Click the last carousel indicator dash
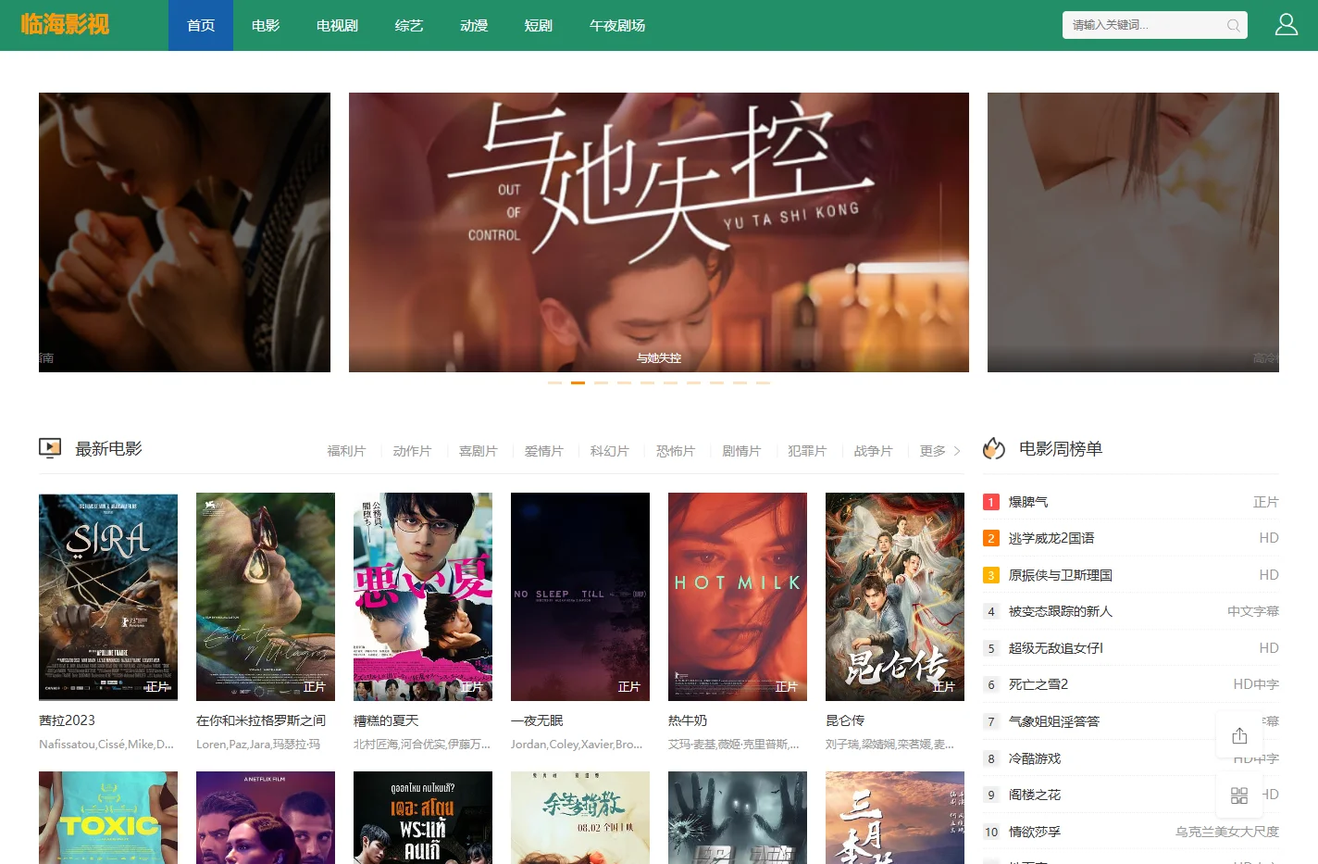The height and width of the screenshot is (864, 1318). coord(763,382)
